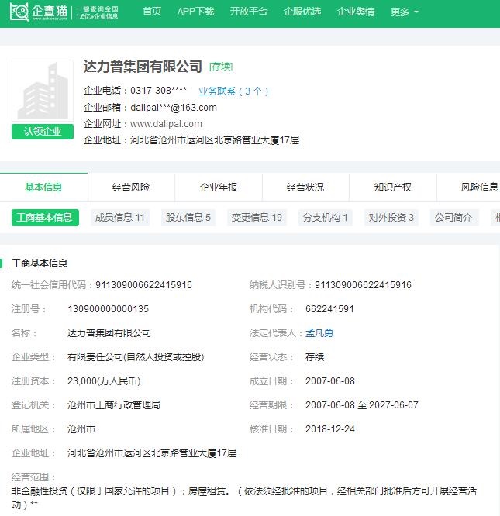Click the 企业类型 value 有限责任公司(自然人投资或控股)
The image size is (500, 516).
click(x=136, y=357)
